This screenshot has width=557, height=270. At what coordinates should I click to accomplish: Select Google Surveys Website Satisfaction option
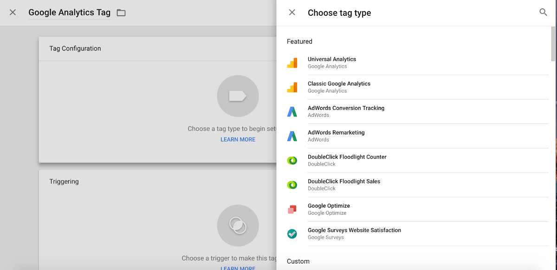click(354, 231)
